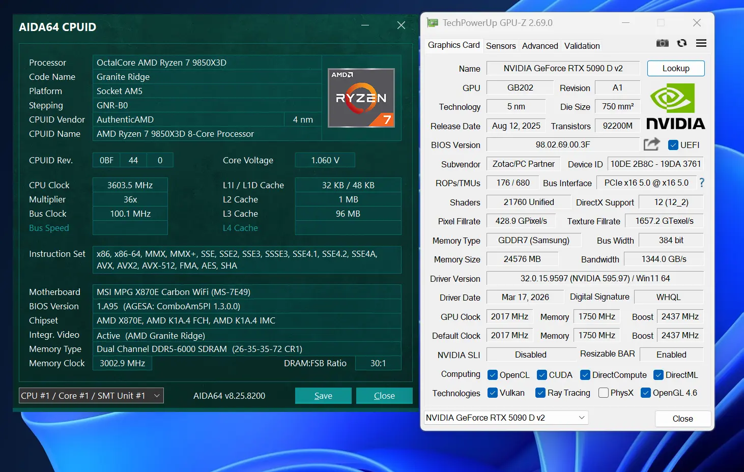This screenshot has height=472, width=744.
Task: Toggle the UEFI checkbox
Action: tap(673, 145)
